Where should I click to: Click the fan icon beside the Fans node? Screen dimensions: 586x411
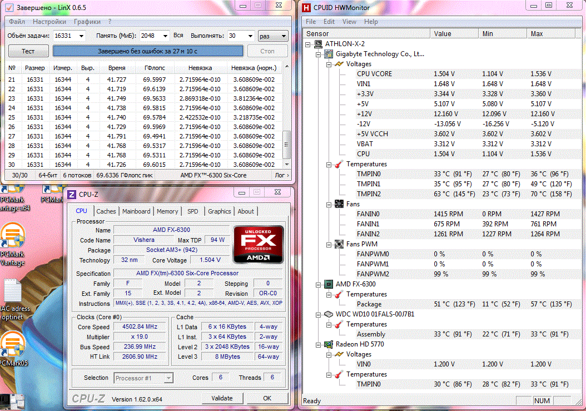[339, 204]
